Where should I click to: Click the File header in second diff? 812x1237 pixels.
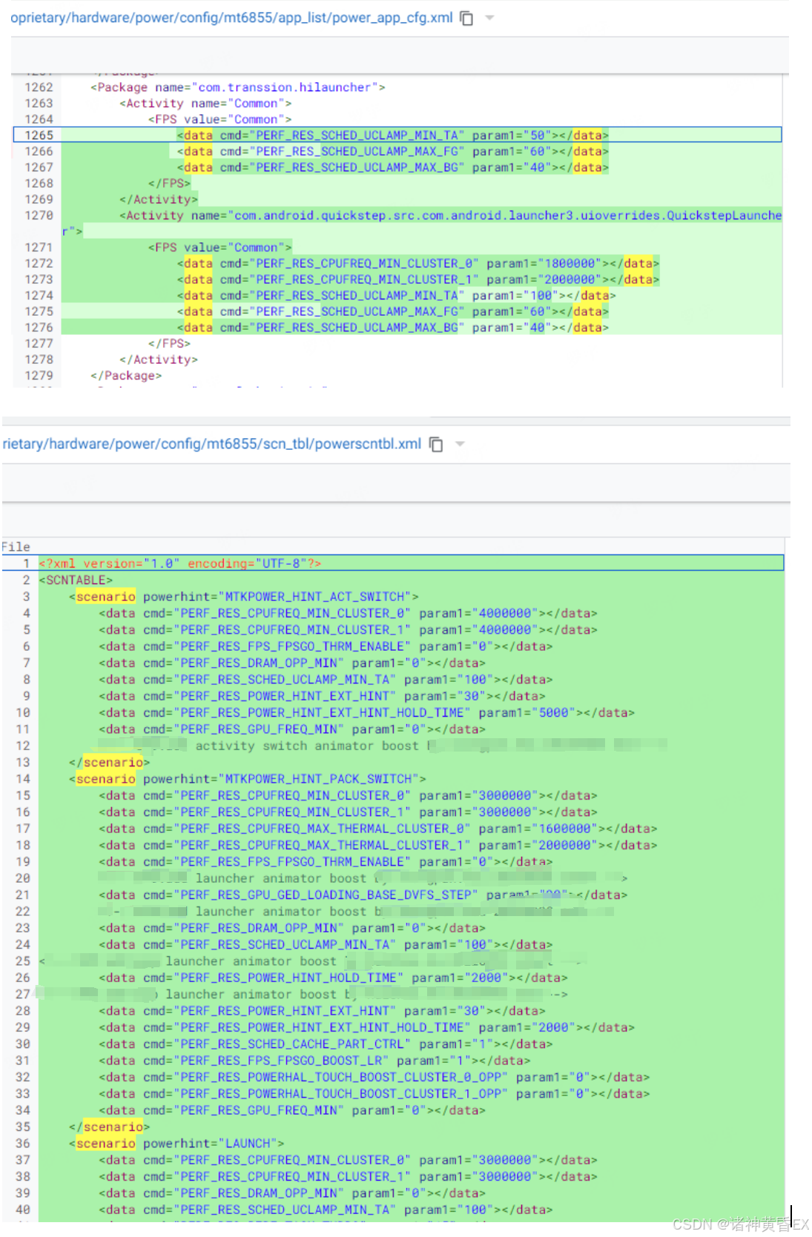tap(16, 547)
